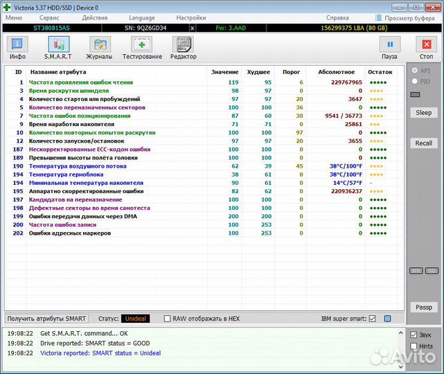The height and width of the screenshot is (374, 444).
Task: Click log line Victoria reported: SMART status
Action: 100,353
